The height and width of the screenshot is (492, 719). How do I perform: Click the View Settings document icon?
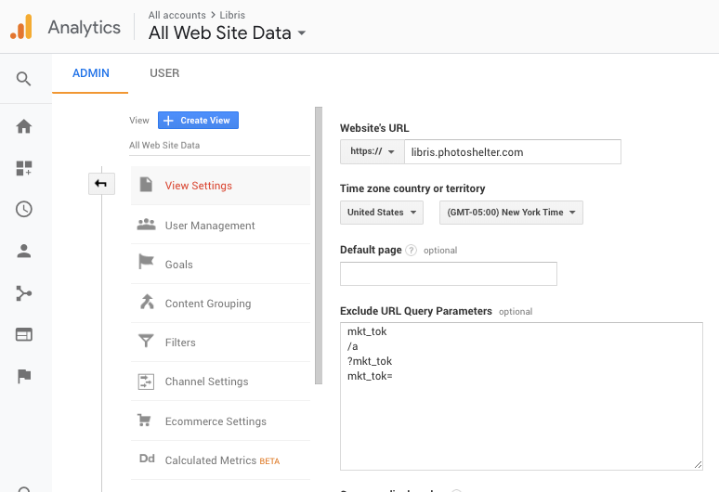[x=146, y=185]
